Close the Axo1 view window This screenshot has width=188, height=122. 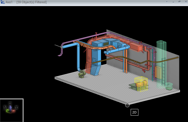185,2
